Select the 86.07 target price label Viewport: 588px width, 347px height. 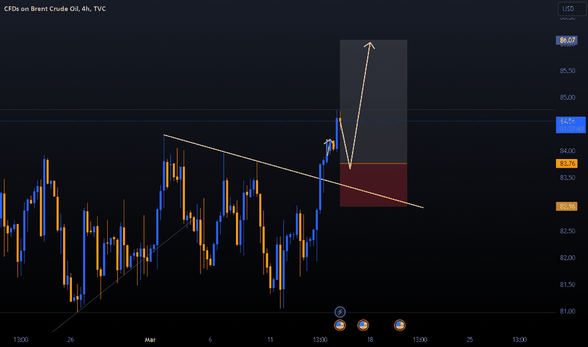pos(567,40)
